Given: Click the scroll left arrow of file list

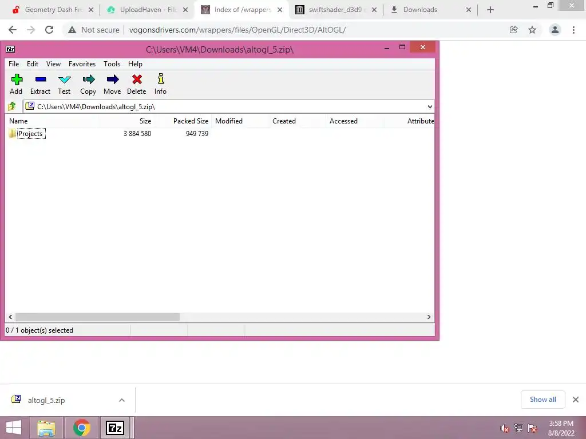Looking at the screenshot, I should coord(10,317).
